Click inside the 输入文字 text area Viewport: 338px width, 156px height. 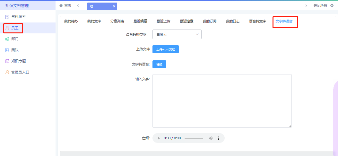222,101
